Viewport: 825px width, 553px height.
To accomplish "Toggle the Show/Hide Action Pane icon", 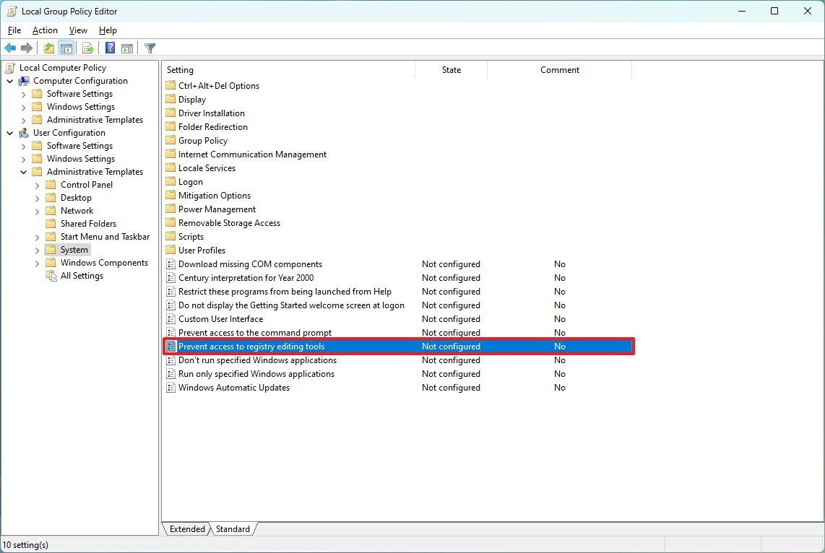I will 127,48.
